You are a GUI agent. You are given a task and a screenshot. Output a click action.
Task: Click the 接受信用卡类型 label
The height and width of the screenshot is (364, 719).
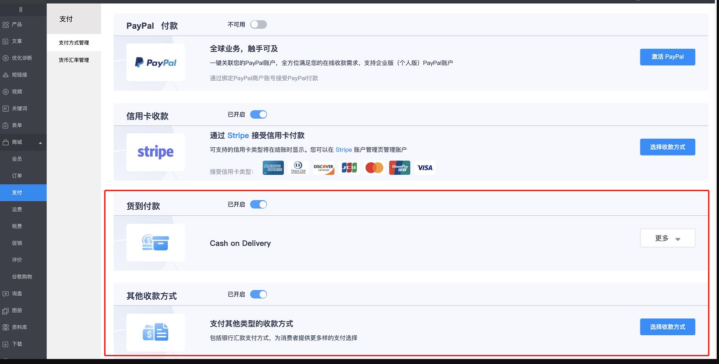(232, 172)
